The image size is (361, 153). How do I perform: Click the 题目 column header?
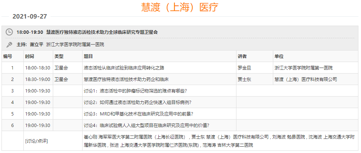[88, 56]
